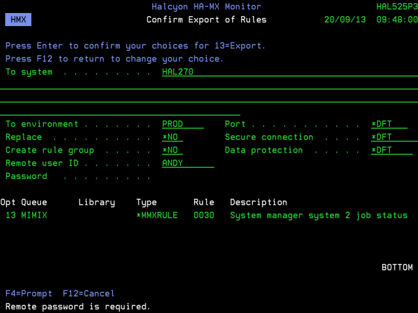Image resolution: width=418 pixels, height=313 pixels.
Task: Click description System manager system 2 job status
Action: pos(319,215)
